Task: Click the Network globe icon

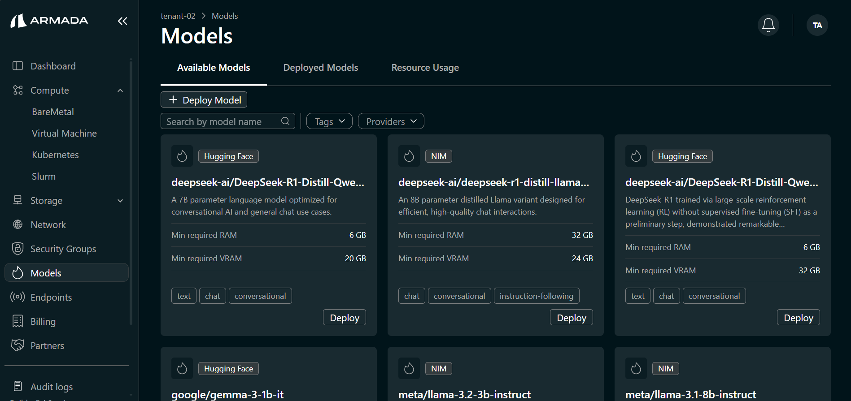Action: coord(17,224)
